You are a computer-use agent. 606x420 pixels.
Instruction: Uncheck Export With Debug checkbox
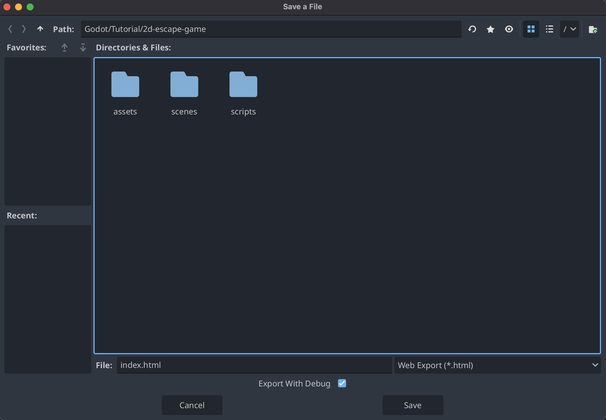click(342, 383)
